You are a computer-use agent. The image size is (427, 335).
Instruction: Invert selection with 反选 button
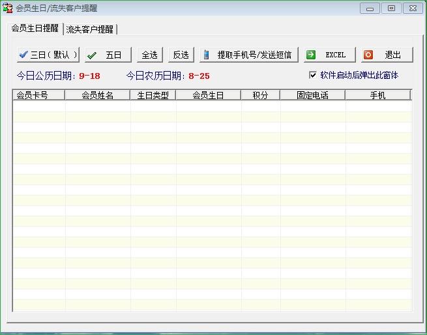point(181,55)
